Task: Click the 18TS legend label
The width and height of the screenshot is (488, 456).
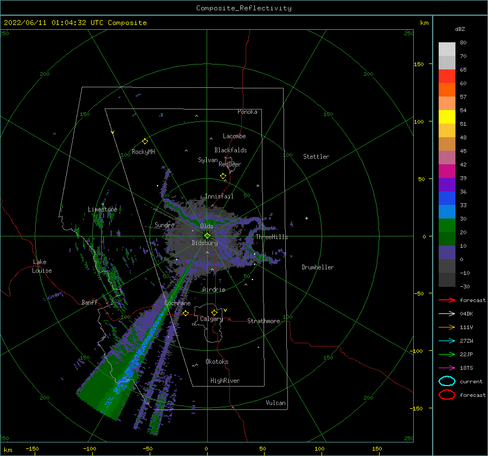Action: point(466,368)
